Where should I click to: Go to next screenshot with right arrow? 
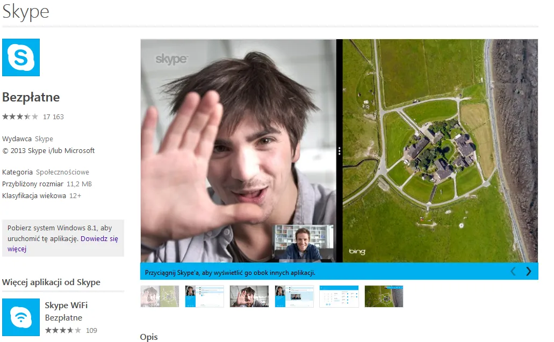click(x=528, y=272)
